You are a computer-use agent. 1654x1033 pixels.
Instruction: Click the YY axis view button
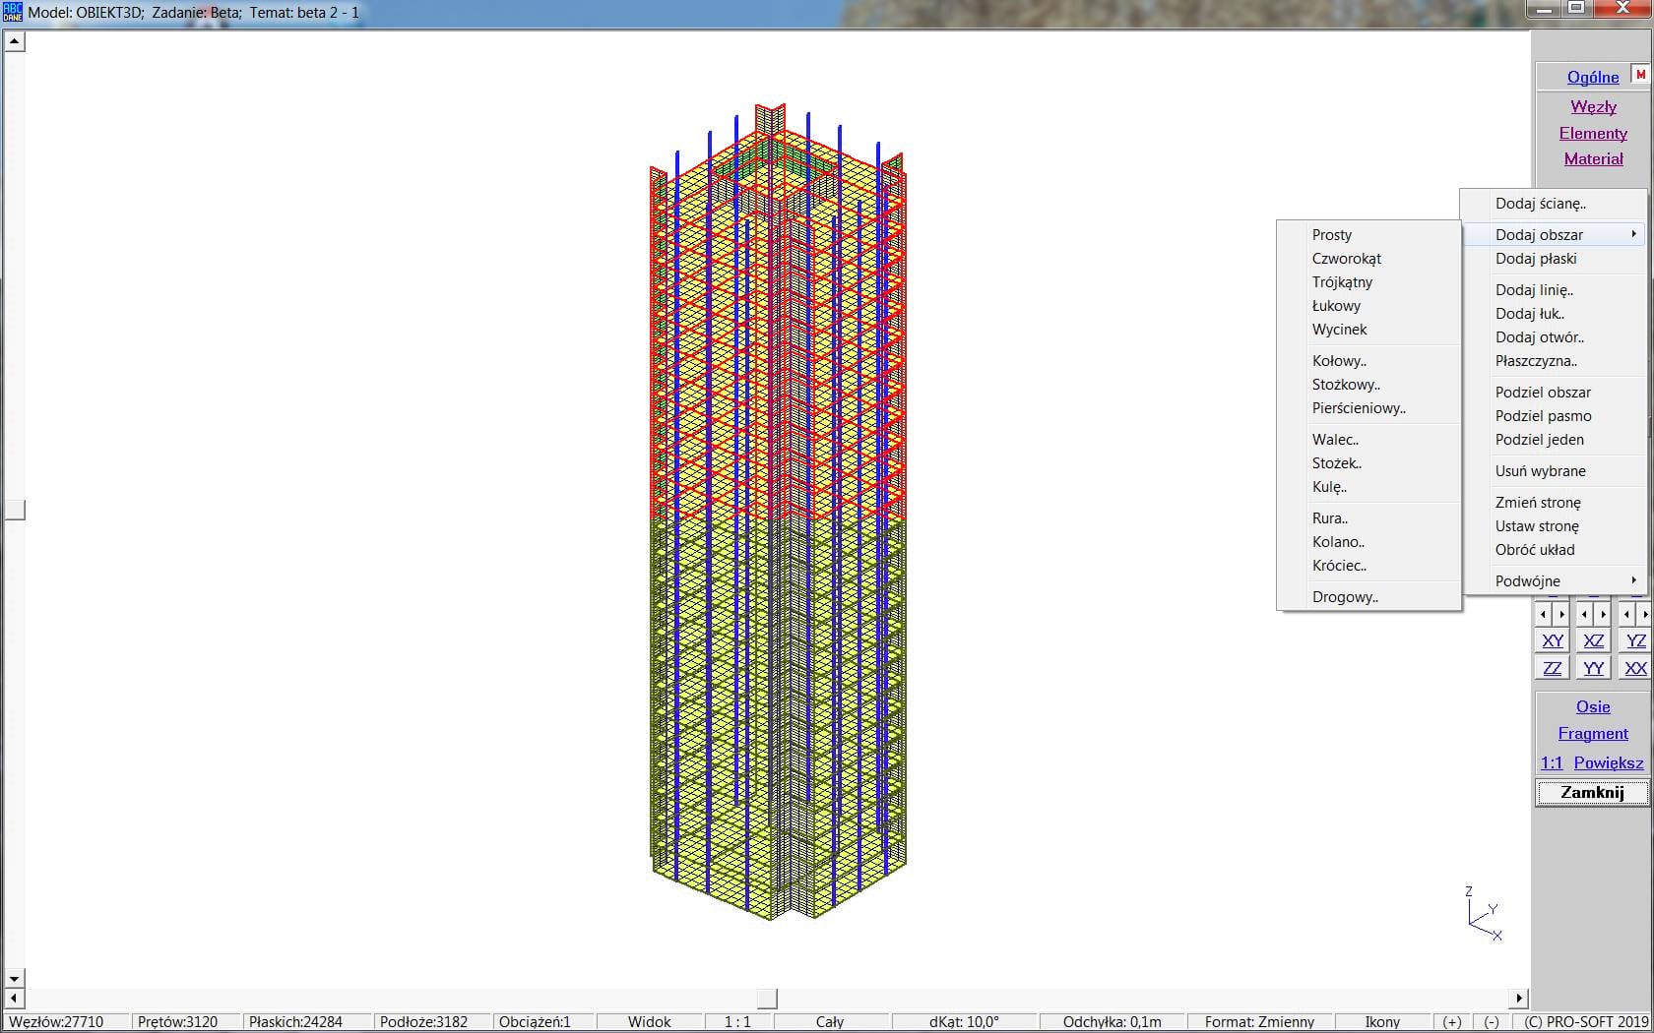point(1593,668)
